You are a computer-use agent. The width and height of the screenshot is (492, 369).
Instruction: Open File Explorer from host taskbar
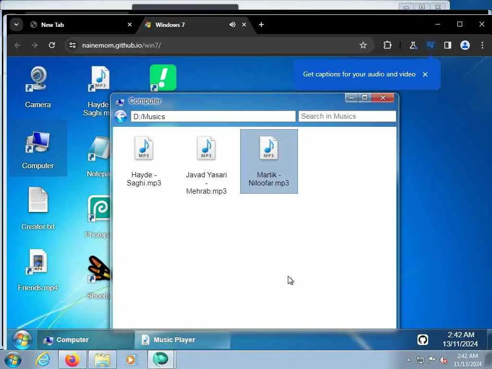pyautogui.click(x=102, y=359)
